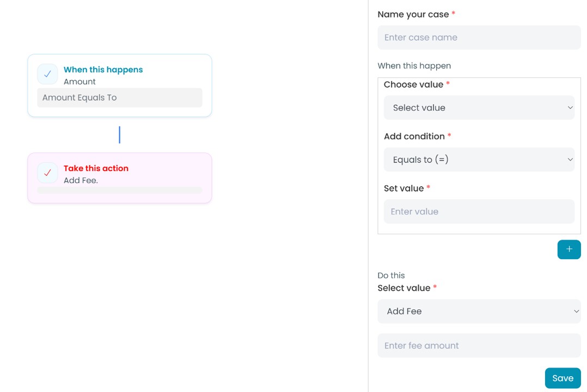Open the Do this Add Fee dropdown

(479, 311)
